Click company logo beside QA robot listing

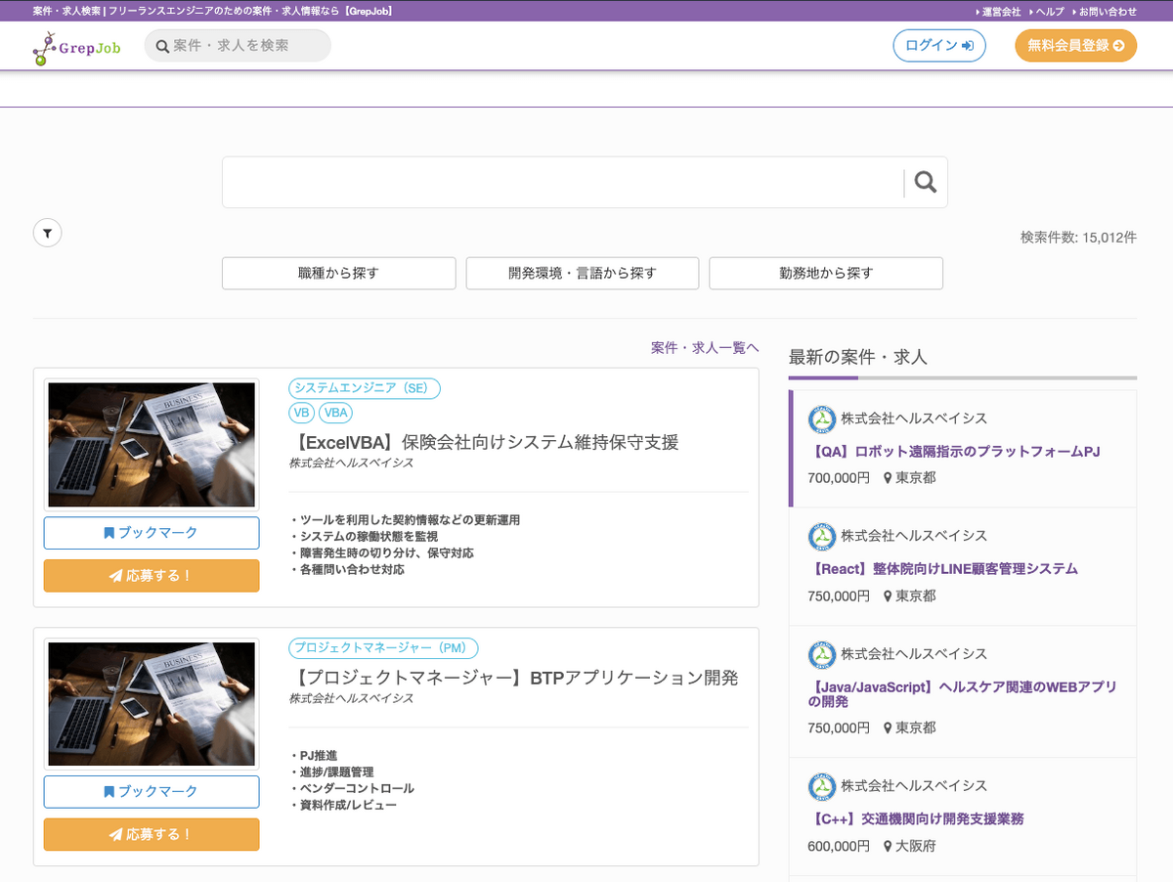pos(822,419)
